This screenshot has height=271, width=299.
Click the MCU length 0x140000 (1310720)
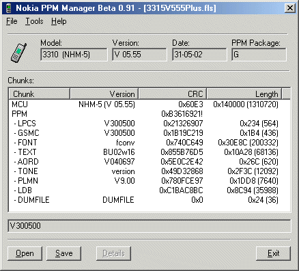246,104
